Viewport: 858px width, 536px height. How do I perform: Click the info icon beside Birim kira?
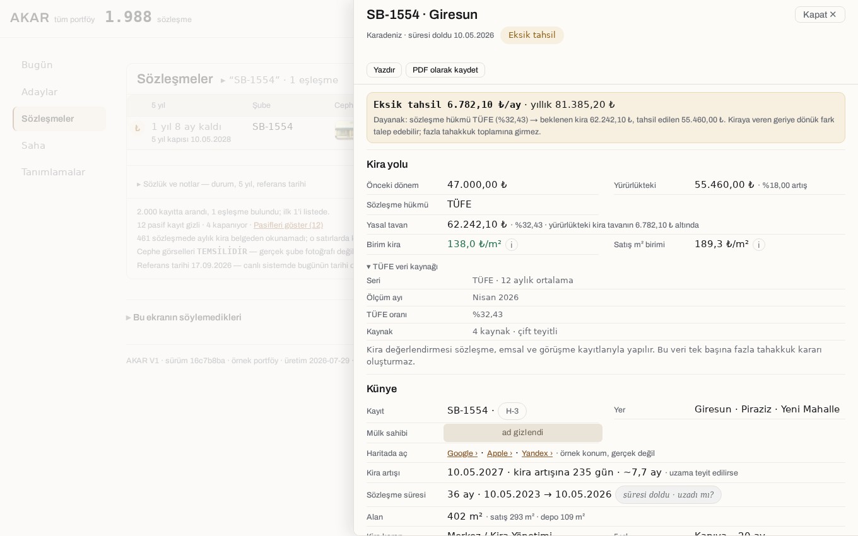[512, 245]
